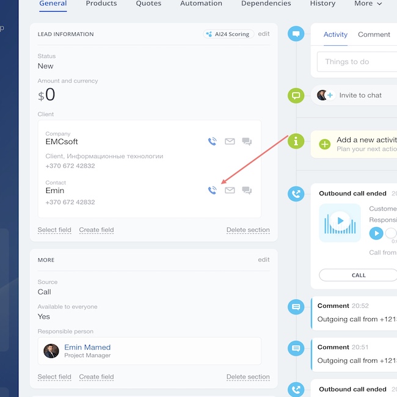Switch to the Comment tab
The height and width of the screenshot is (397, 397).
pyautogui.click(x=374, y=35)
